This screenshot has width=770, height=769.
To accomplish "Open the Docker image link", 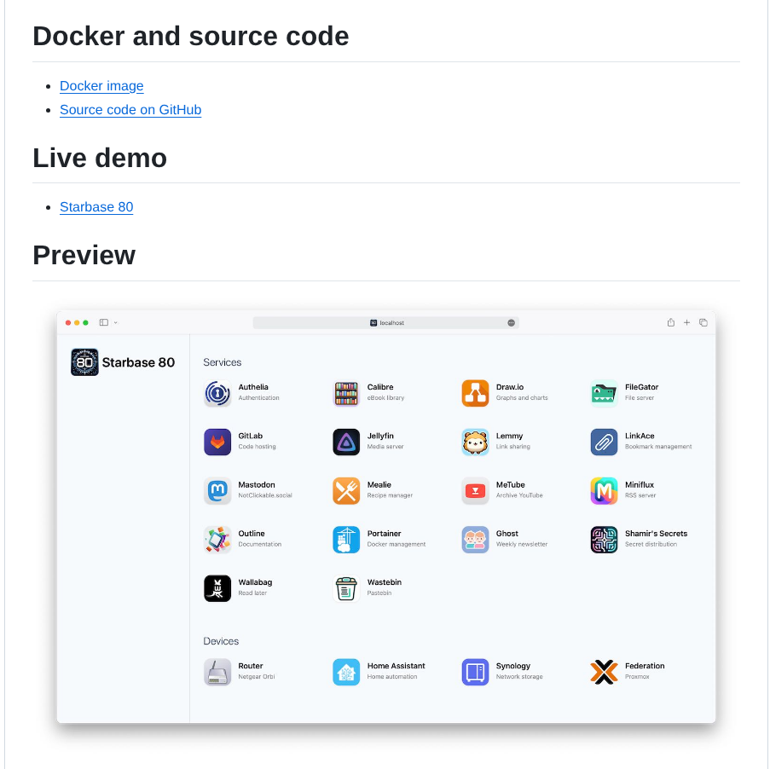I will 101,86.
